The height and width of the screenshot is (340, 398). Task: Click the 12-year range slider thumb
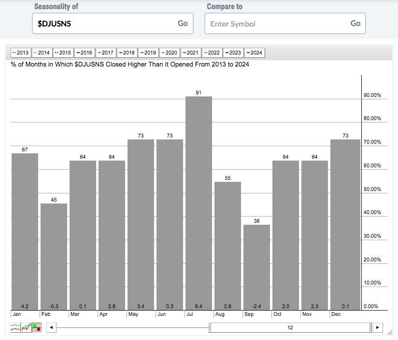click(290, 328)
